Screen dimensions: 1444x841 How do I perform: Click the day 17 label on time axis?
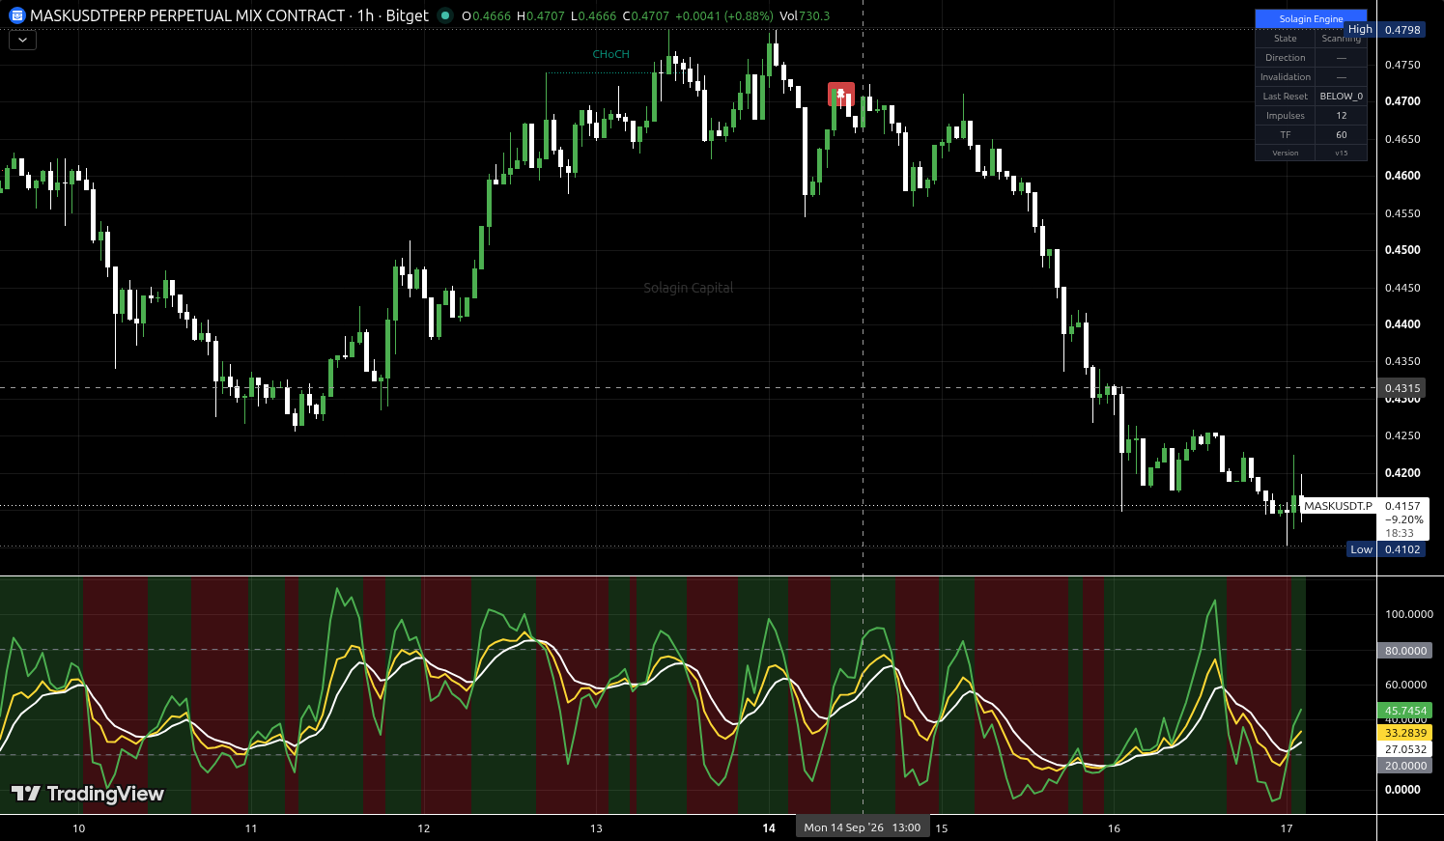click(x=1286, y=828)
